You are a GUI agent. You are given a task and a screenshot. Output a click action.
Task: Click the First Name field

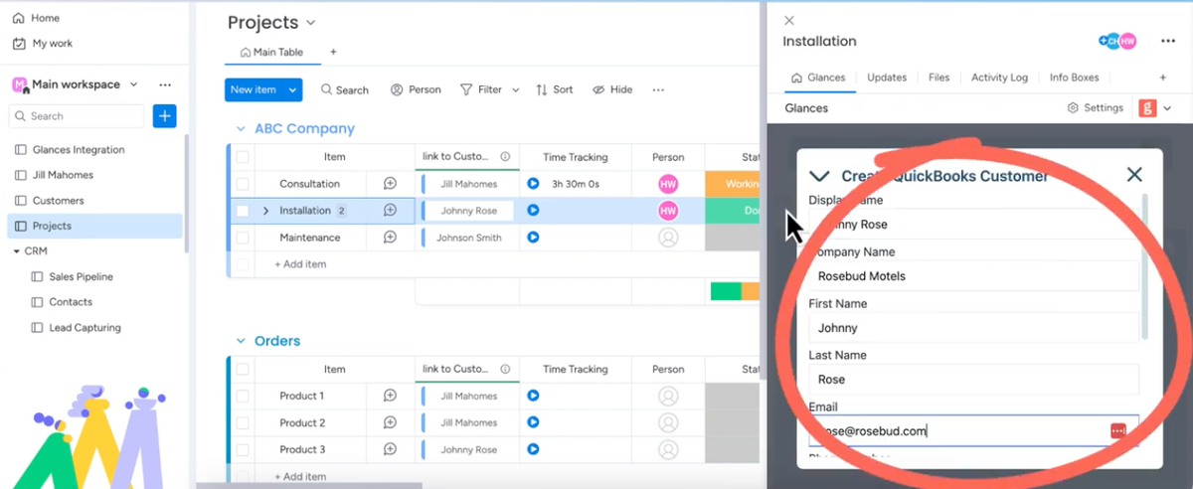973,328
